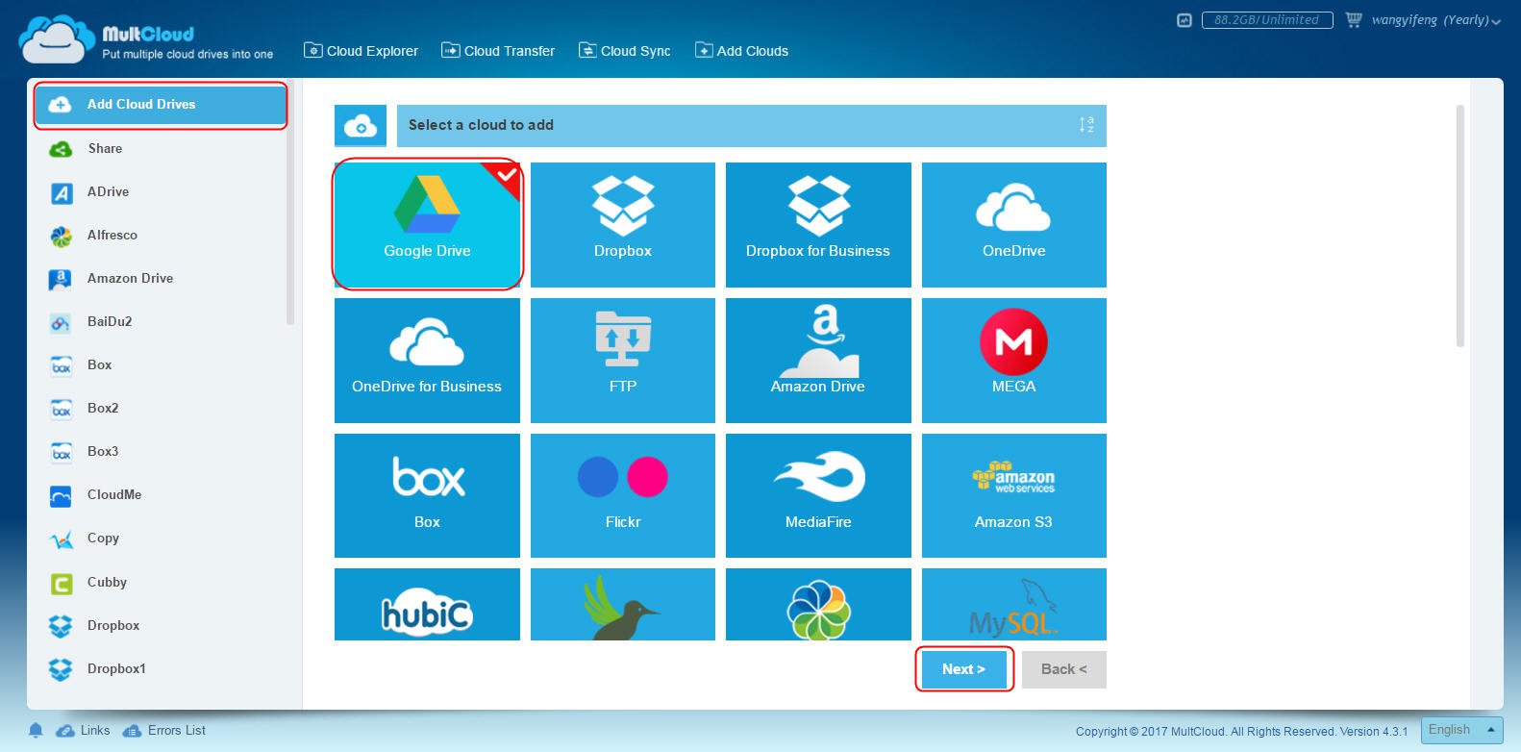Select the MEGA tile

tap(1014, 361)
